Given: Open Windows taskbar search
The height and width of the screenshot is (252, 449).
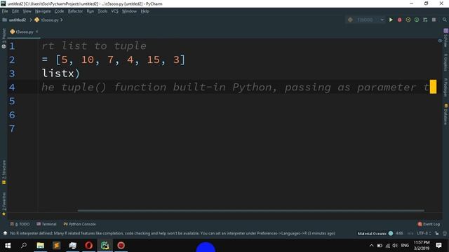Looking at the screenshot, I should tap(24, 246).
